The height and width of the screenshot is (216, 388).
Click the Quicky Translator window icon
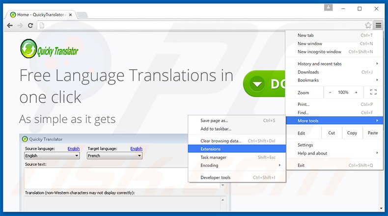click(x=25, y=139)
